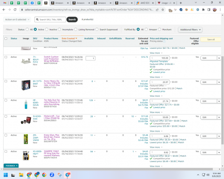Check the select-all checkbox in header
The image size is (224, 179).
[x=6, y=38]
